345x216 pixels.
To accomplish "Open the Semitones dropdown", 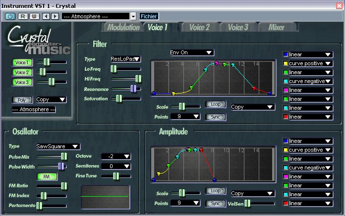I will pos(115,166).
